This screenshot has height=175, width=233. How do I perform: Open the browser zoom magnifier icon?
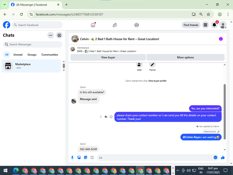pos(201,14)
